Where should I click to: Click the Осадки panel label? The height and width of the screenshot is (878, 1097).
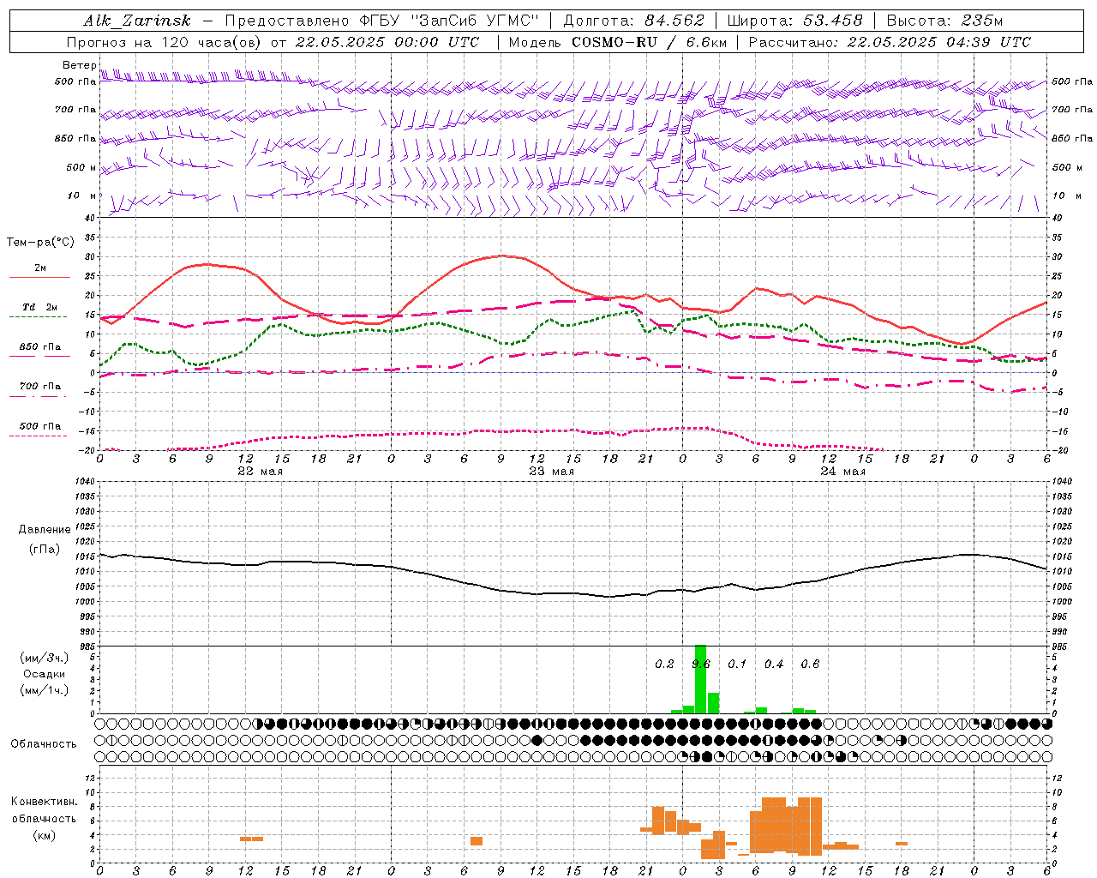point(45,674)
